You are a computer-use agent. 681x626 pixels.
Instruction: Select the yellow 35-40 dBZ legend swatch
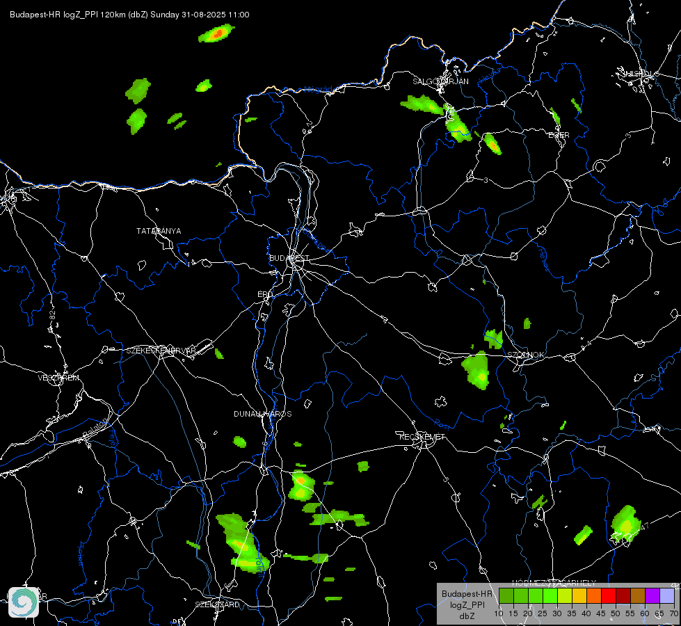point(579,595)
